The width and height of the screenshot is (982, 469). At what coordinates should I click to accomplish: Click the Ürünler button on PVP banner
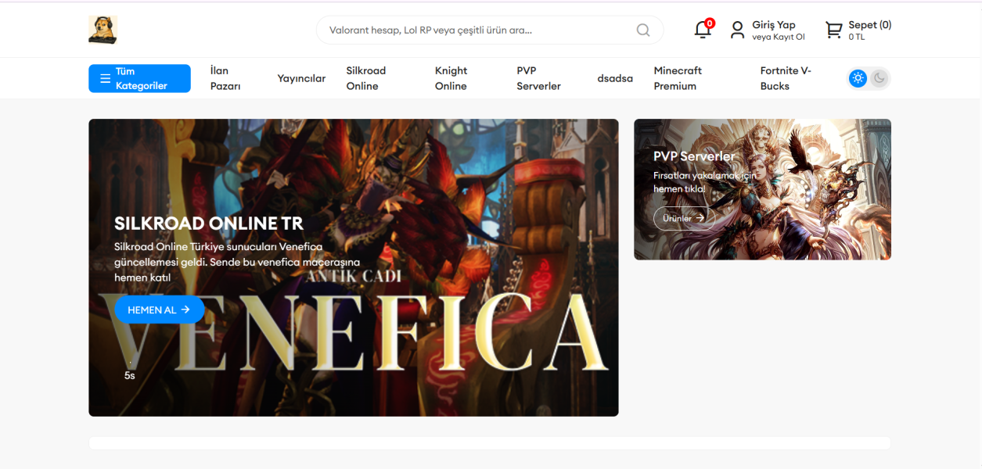684,218
